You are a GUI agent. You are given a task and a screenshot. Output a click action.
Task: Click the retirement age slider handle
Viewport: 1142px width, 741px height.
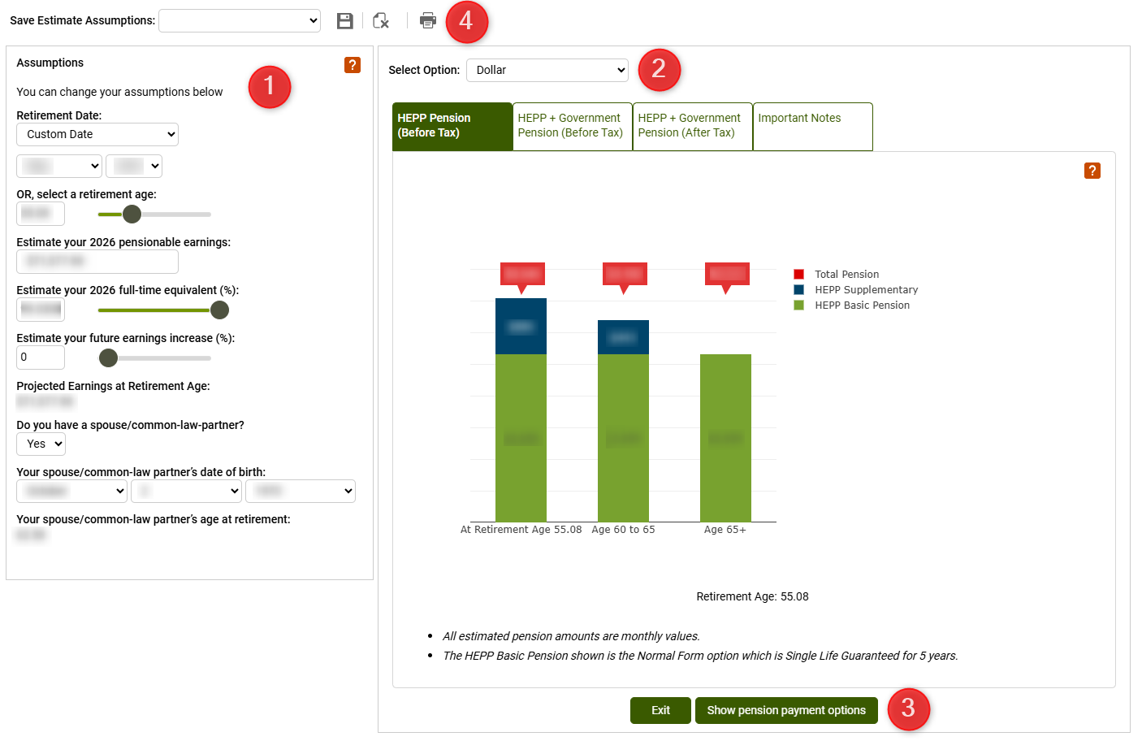[x=132, y=214]
